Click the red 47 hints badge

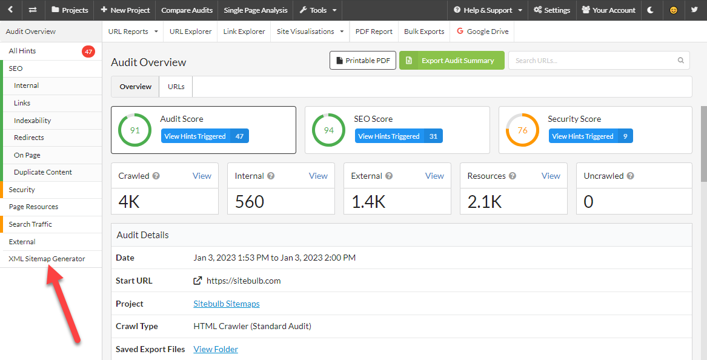coord(88,52)
